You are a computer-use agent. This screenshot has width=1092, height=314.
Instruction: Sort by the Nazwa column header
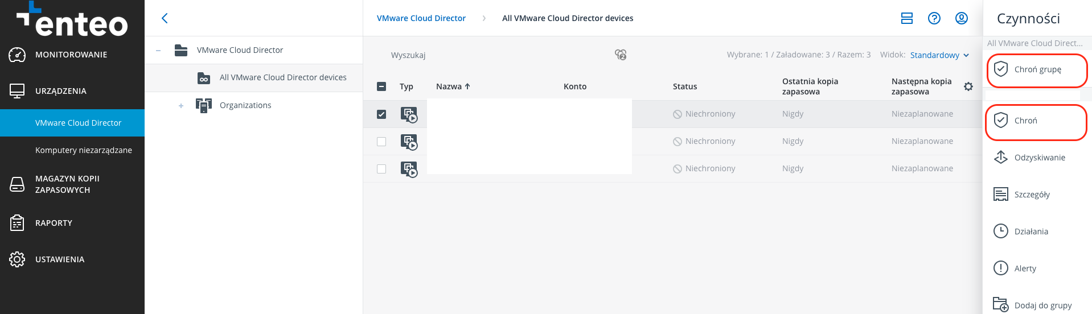(453, 86)
